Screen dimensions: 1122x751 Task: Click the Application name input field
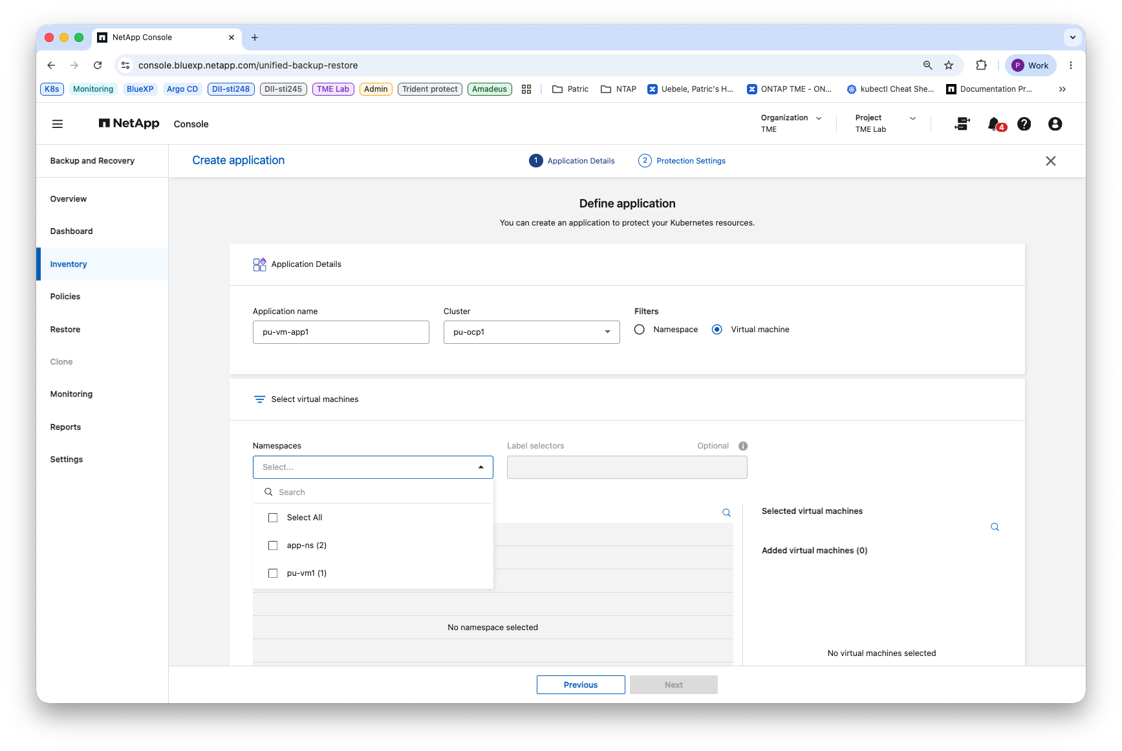pos(341,332)
